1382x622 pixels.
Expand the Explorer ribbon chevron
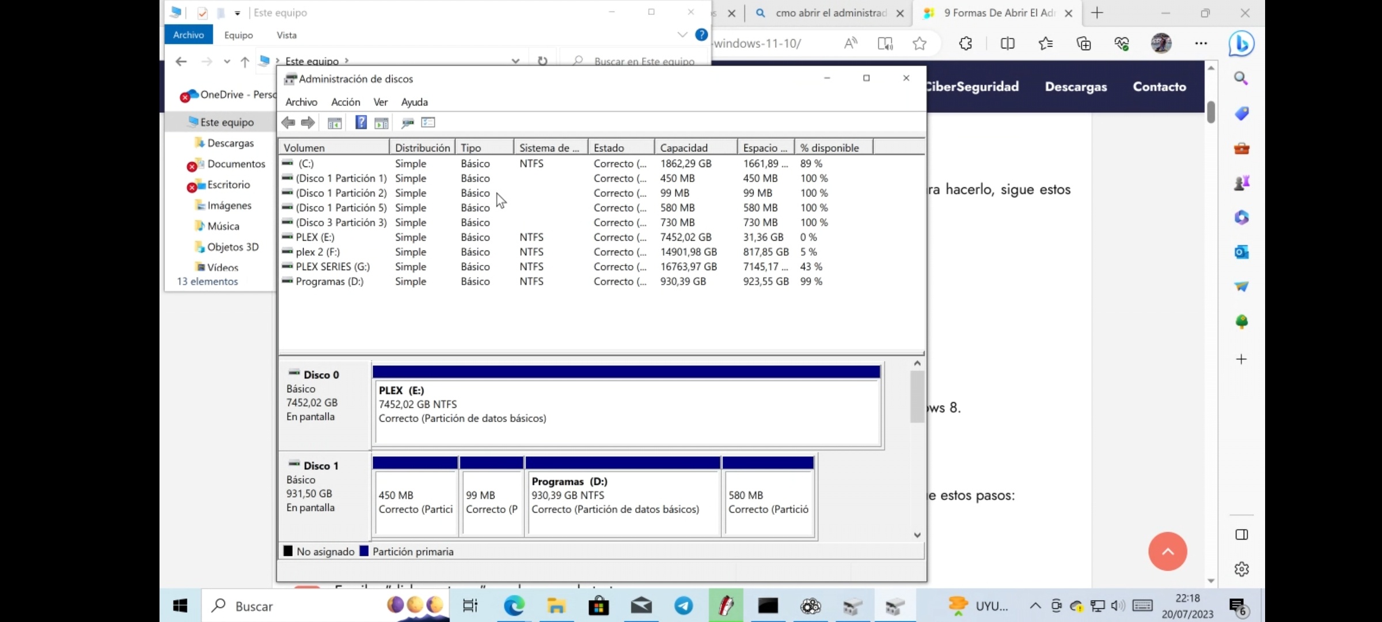pyautogui.click(x=682, y=35)
